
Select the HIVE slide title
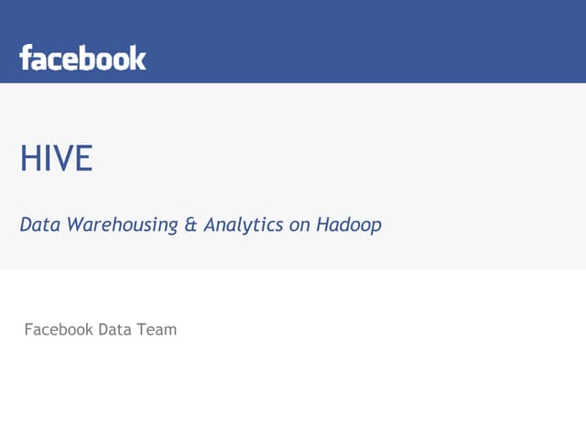point(57,159)
